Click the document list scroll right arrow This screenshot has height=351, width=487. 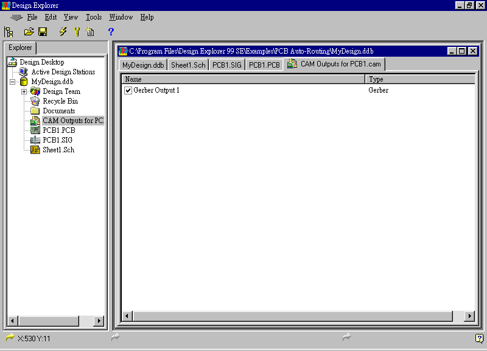coord(469,316)
